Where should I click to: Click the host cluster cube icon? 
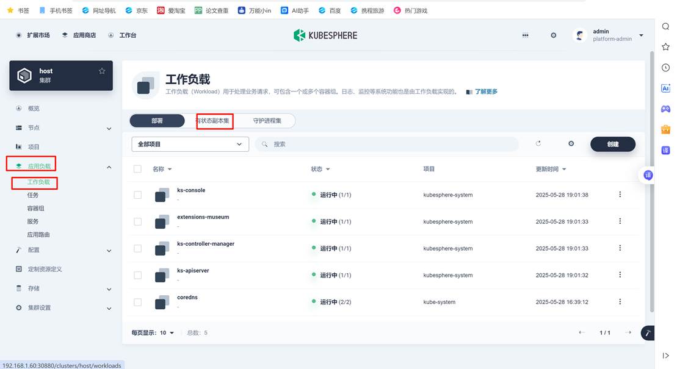(x=24, y=76)
